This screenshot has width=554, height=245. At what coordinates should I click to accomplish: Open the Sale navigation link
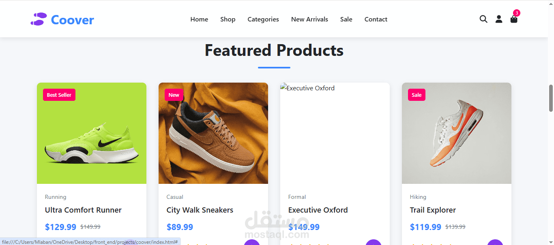pyautogui.click(x=346, y=19)
